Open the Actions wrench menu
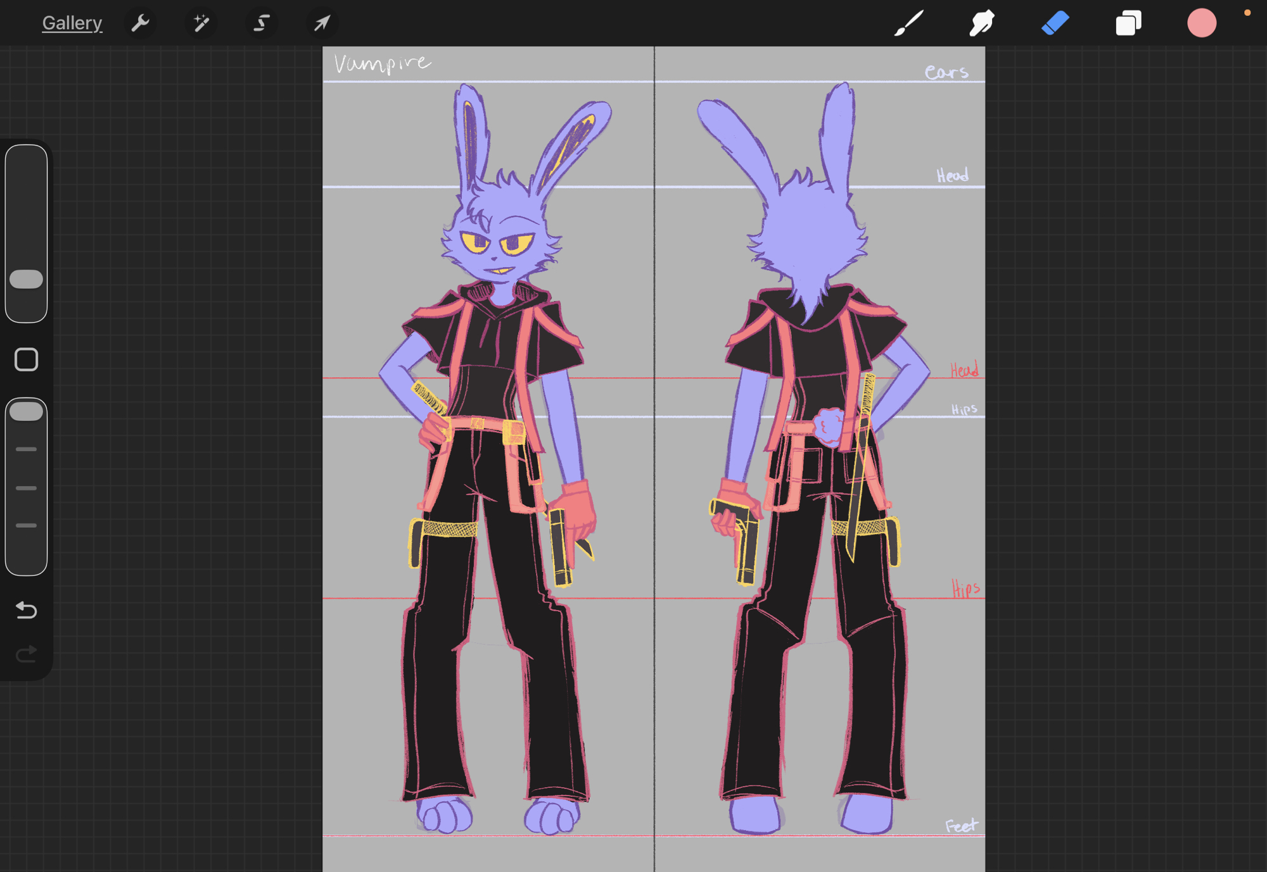Viewport: 1267px width, 872px height. (140, 23)
